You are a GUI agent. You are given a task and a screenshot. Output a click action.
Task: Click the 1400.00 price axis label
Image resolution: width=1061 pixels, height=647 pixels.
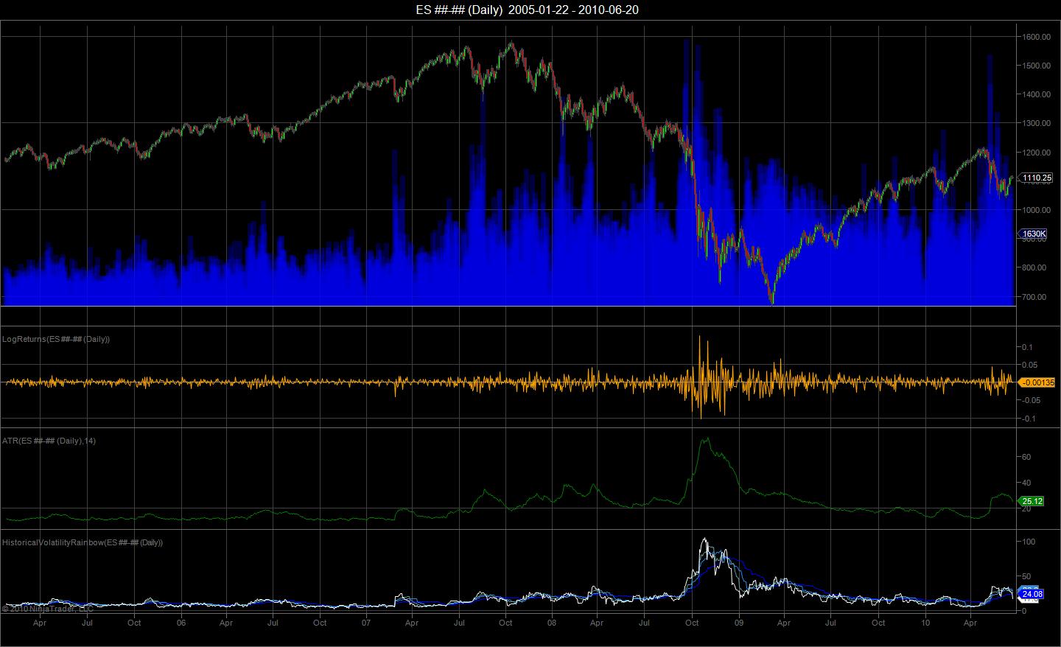tap(1036, 94)
